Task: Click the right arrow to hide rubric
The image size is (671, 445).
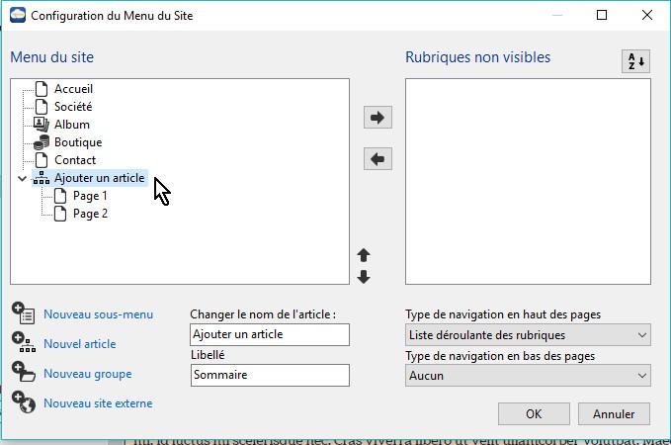Action: [x=378, y=118]
